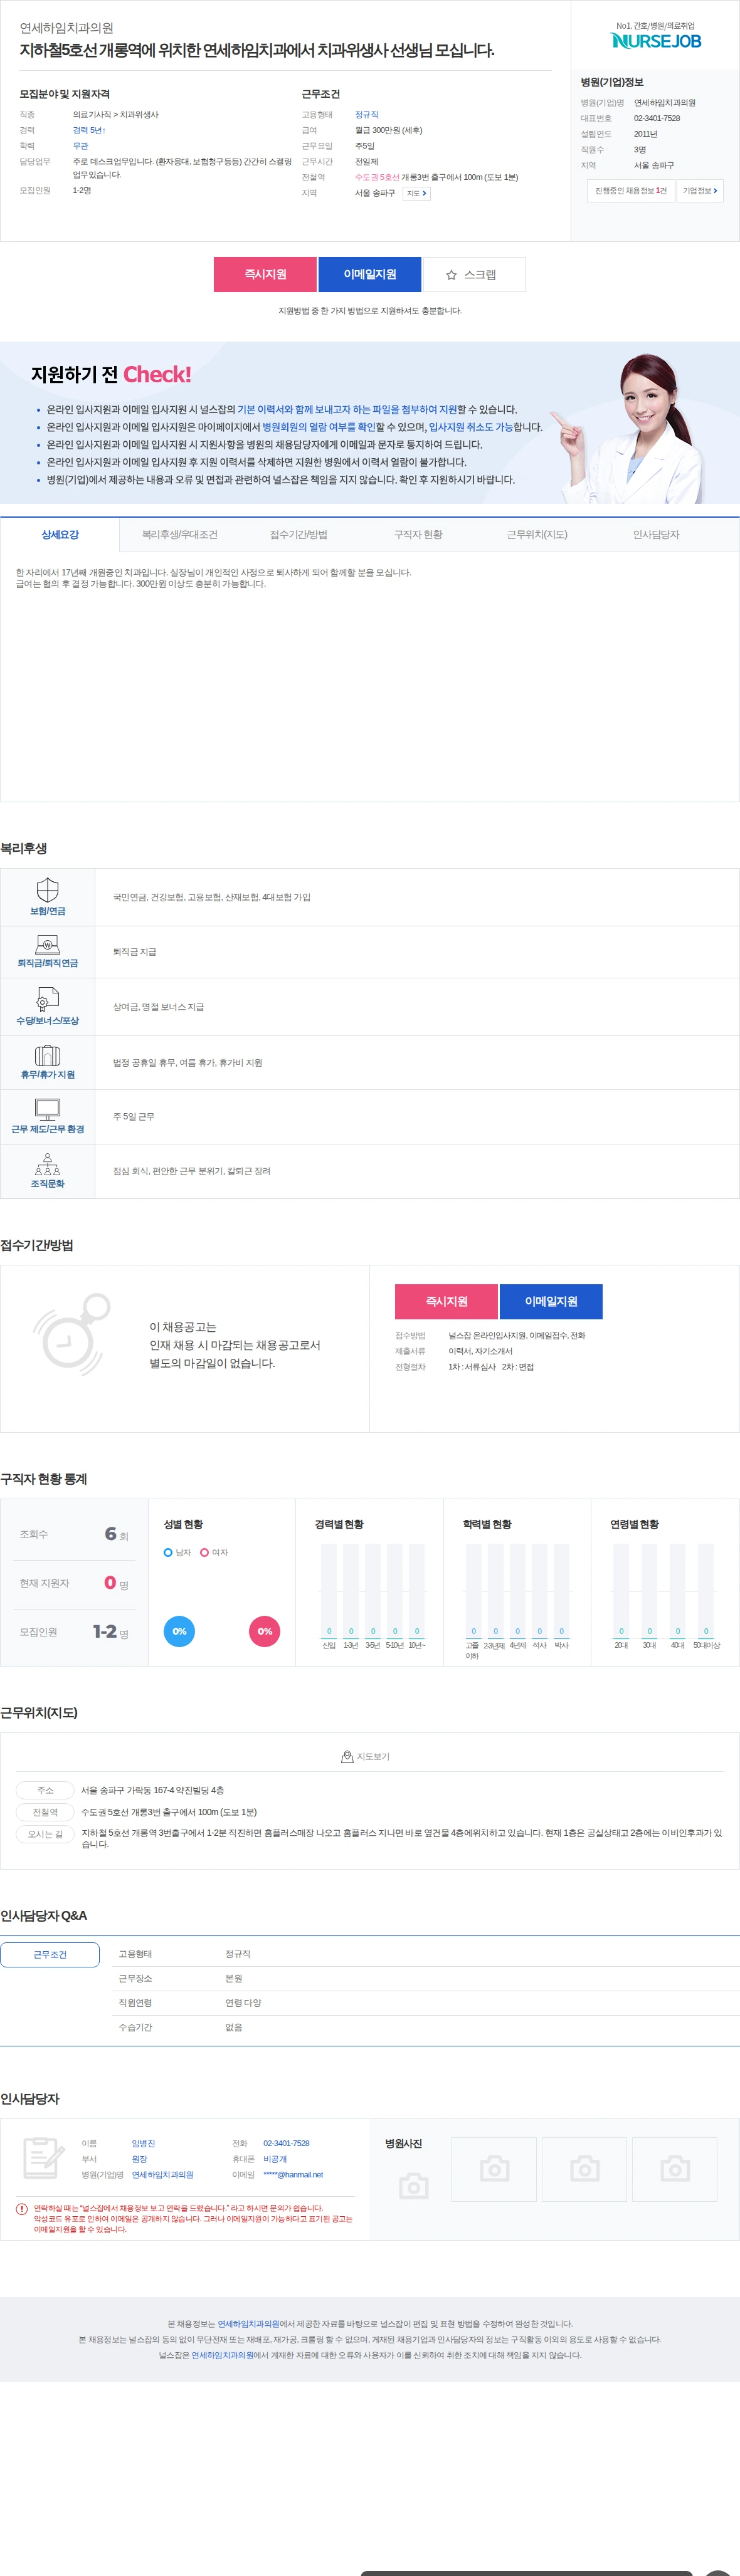Switch to the 접수기간/방법 tab
Viewport: 740px width, 2576px height.
pos(299,534)
